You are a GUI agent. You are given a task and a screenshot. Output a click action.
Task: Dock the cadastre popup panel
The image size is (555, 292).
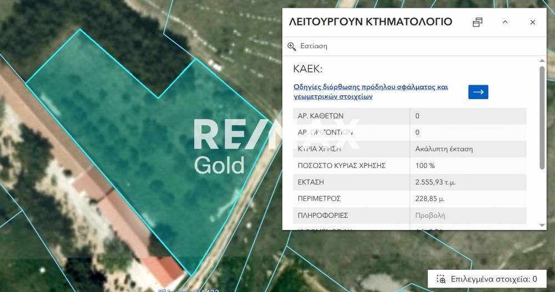(477, 22)
